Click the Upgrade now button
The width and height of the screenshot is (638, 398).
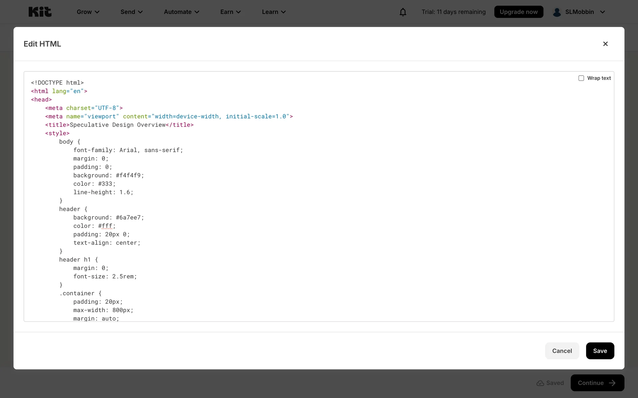518,12
